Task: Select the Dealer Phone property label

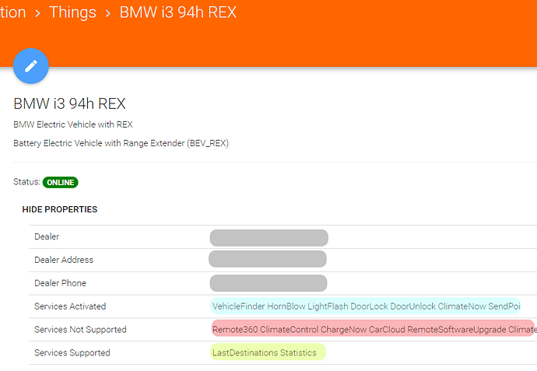Action: pyautogui.click(x=60, y=283)
